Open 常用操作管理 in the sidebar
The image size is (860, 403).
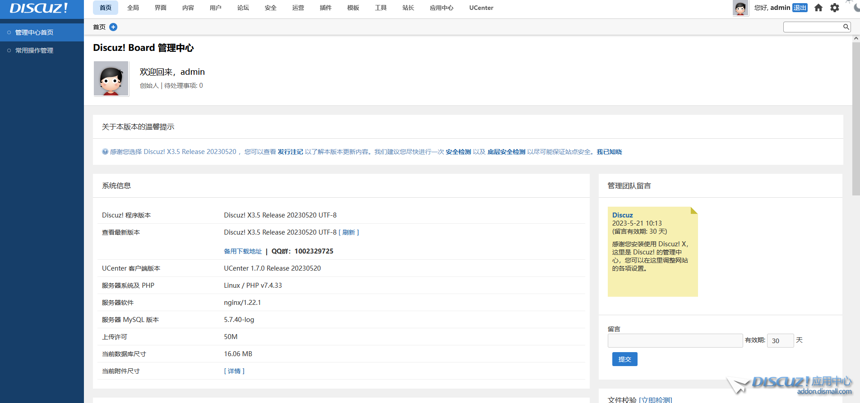click(34, 50)
